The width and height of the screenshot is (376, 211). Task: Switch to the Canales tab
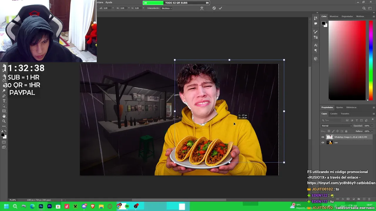pyautogui.click(x=334, y=114)
